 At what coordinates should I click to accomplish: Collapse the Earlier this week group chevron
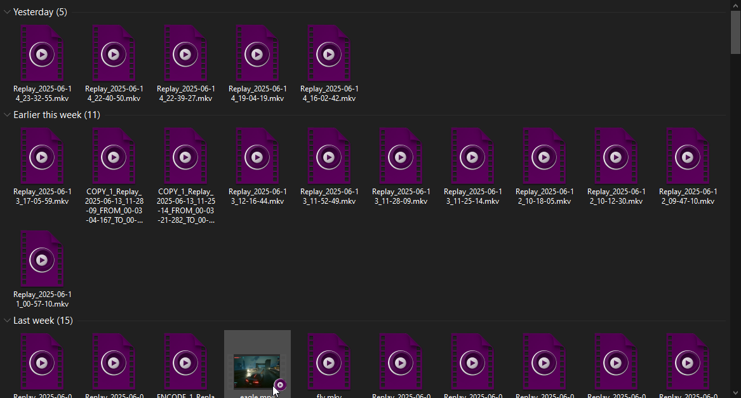7,115
